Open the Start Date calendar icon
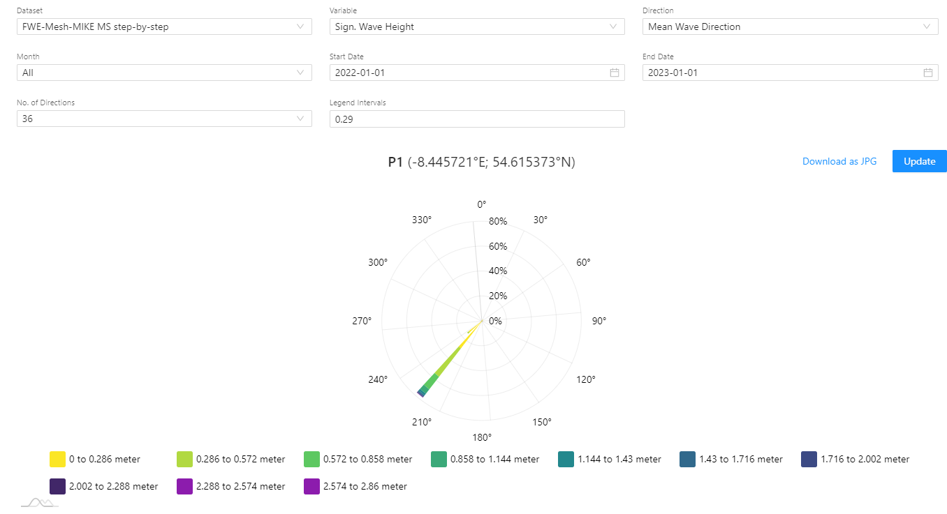The image size is (947, 514). 615,73
